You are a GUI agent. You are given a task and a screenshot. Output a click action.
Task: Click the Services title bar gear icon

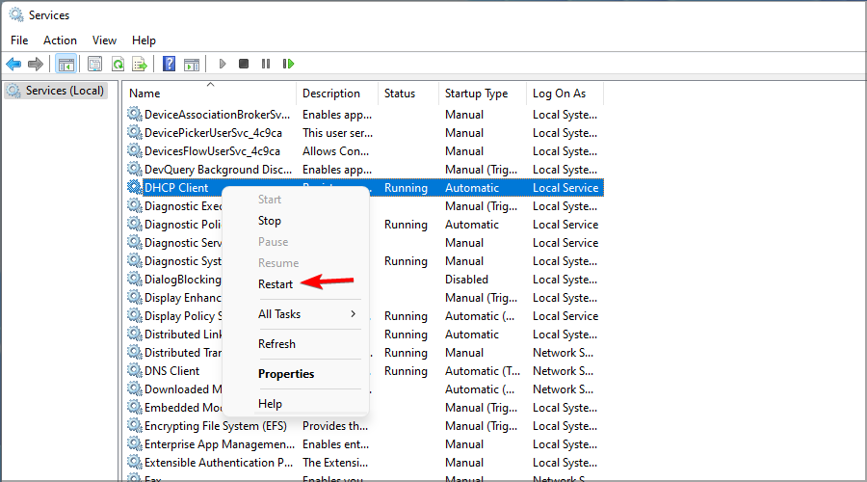(16, 14)
